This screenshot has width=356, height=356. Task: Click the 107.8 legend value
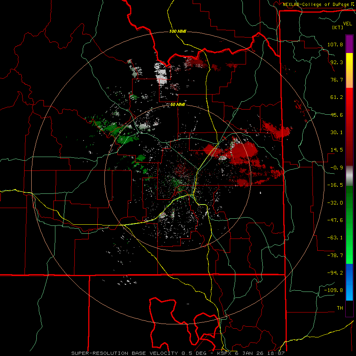[x=335, y=44]
